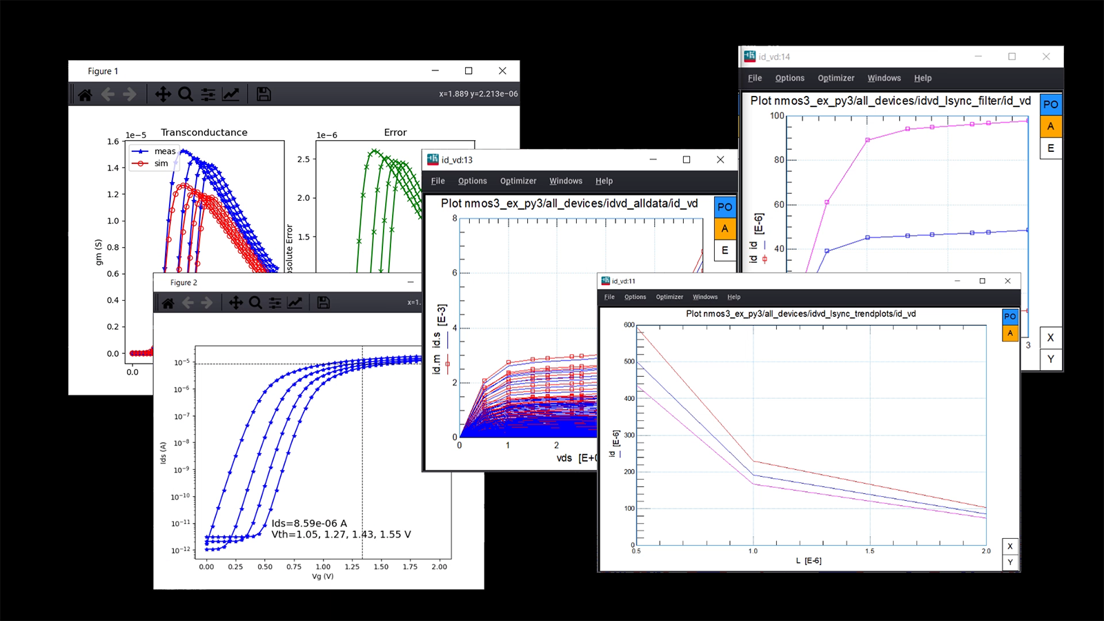Click the back navigation arrow in Figure 1
The width and height of the screenshot is (1104, 621).
point(108,95)
